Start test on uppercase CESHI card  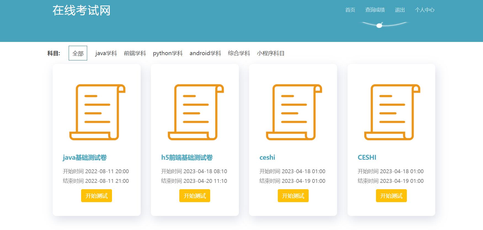click(391, 196)
